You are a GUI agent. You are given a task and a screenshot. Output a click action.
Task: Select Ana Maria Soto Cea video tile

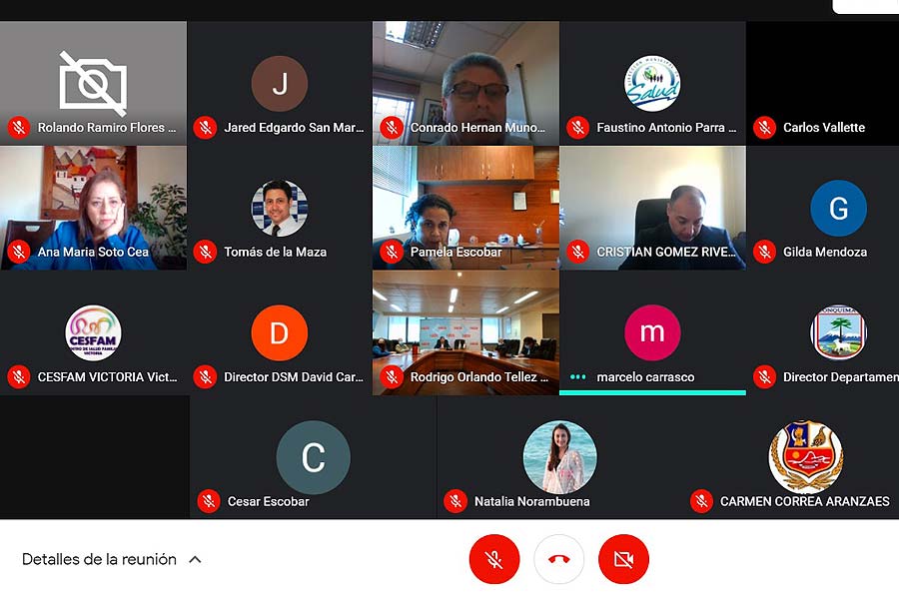tap(94, 208)
